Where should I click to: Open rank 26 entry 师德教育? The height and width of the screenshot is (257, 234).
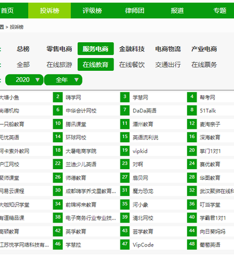pos(76,178)
